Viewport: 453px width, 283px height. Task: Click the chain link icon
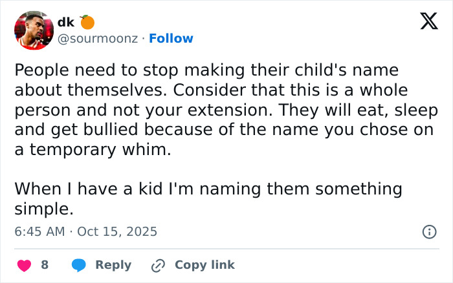pos(158,265)
